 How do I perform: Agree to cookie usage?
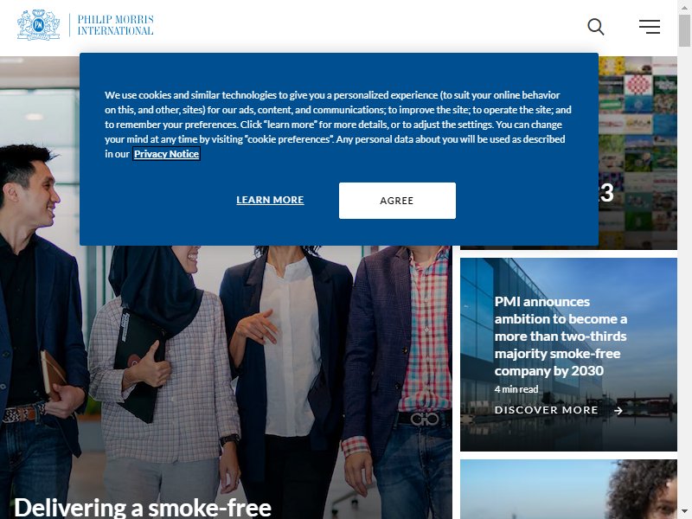tap(397, 201)
